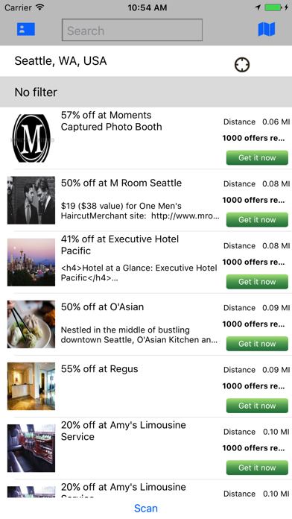
Task: Get the Moments Captured Photo Booth offer
Action: click(257, 157)
